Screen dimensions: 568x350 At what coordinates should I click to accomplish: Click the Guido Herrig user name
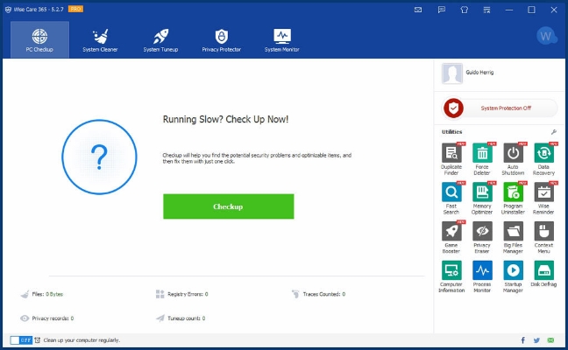[479, 73]
